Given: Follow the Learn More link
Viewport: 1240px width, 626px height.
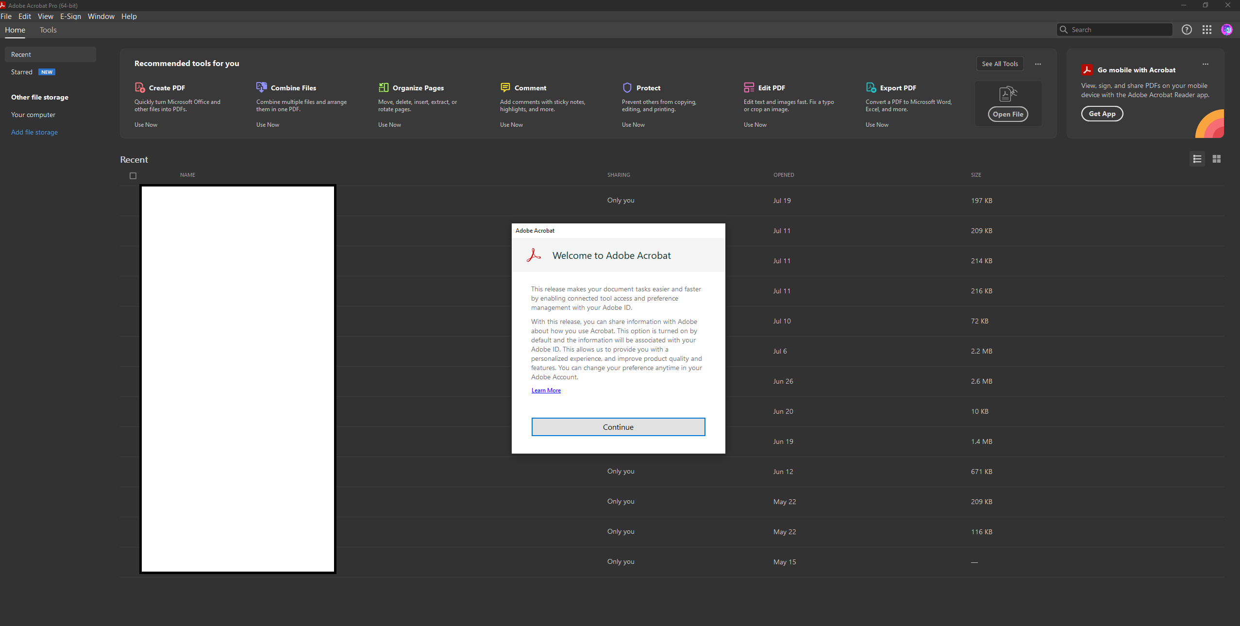Looking at the screenshot, I should click(x=546, y=390).
